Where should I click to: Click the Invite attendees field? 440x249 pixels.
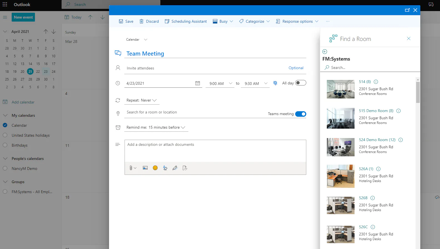[x=205, y=68]
